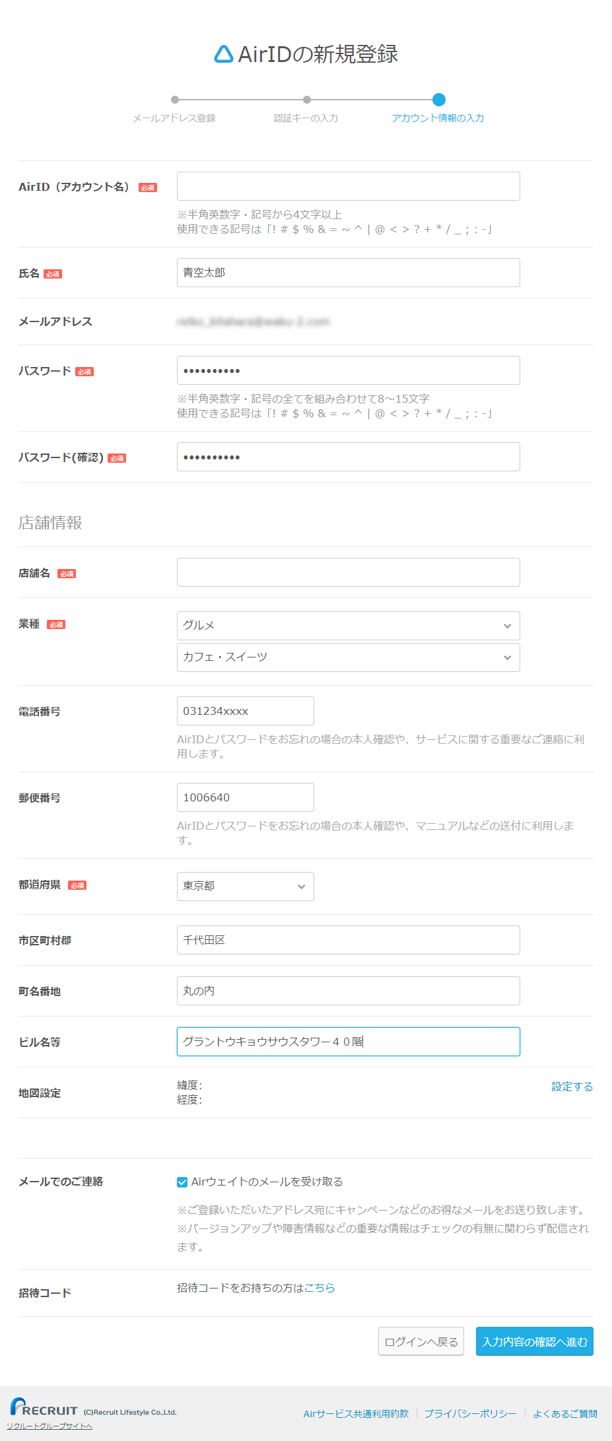This screenshot has width=612, height=1441.
Task: Click the 氏名 field containing 青空太郎
Action: (349, 273)
